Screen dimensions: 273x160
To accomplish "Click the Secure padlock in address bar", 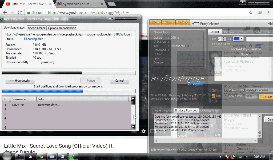I will coord(28,13).
